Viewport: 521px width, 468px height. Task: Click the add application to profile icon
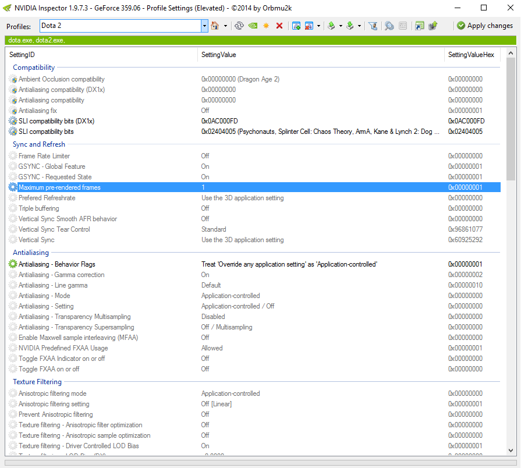click(x=296, y=26)
